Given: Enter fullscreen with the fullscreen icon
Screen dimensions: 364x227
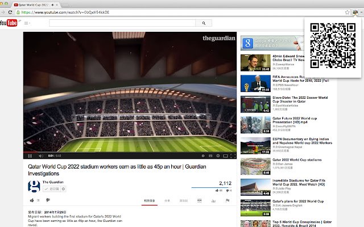Looking at the screenshot, I should pyautogui.click(x=233, y=156).
